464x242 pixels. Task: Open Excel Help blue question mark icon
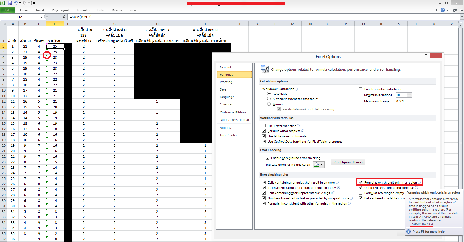(x=443, y=10)
